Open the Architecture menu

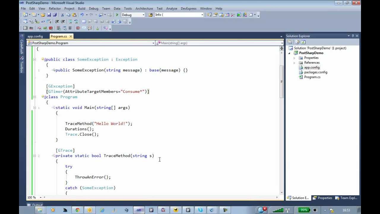tap(144, 9)
